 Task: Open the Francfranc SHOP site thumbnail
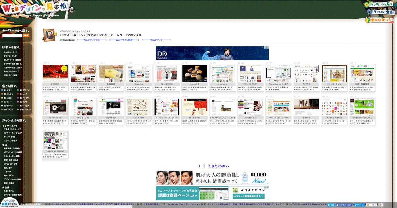pos(278,73)
